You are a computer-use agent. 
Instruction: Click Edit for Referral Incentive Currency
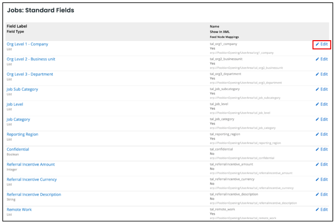(322, 179)
